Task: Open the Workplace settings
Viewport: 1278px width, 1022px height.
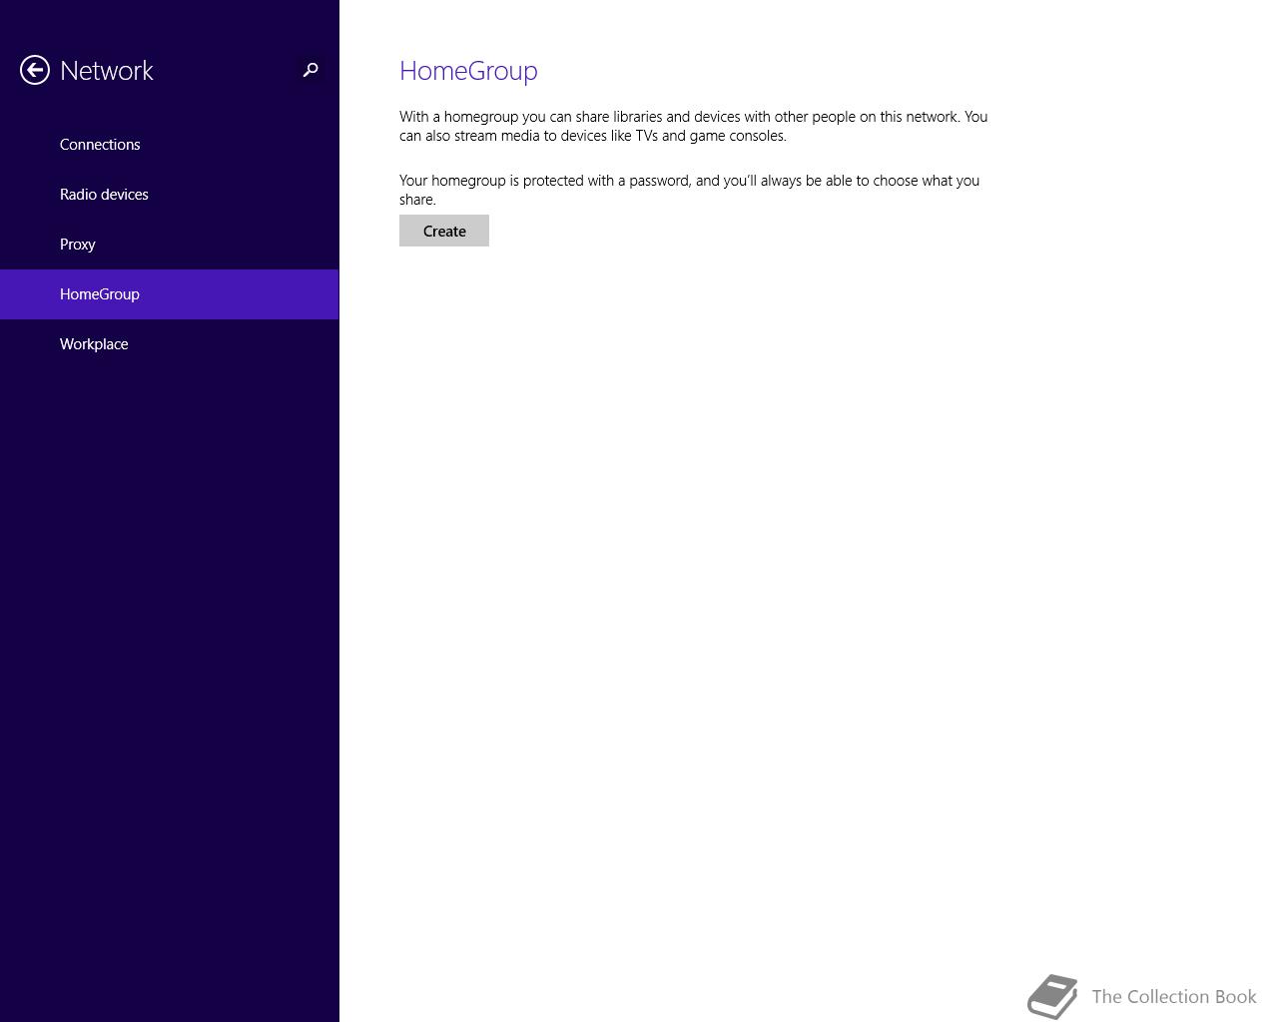Action: pyautogui.click(x=170, y=344)
